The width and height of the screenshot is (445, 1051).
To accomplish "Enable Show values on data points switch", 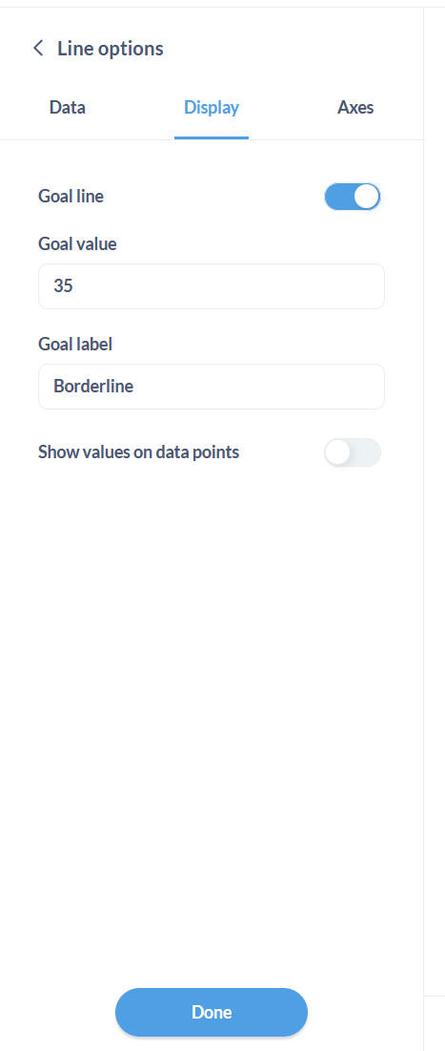I will (353, 453).
